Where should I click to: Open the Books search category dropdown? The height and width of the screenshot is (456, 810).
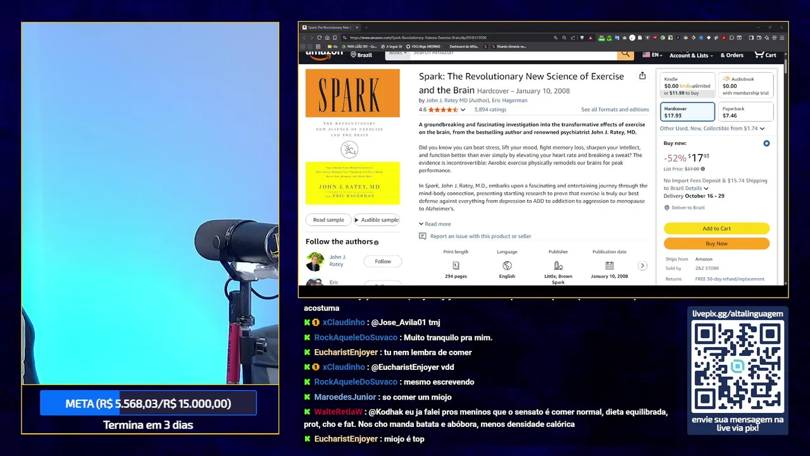[397, 54]
